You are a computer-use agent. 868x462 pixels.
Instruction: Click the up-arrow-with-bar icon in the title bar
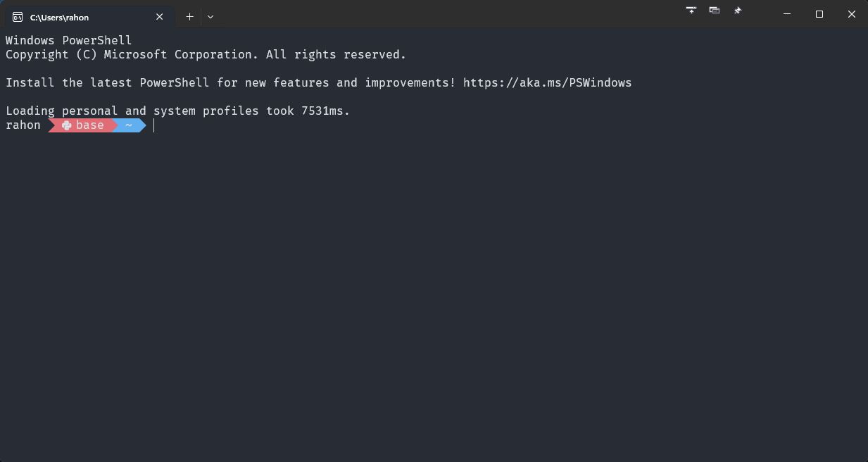click(691, 11)
